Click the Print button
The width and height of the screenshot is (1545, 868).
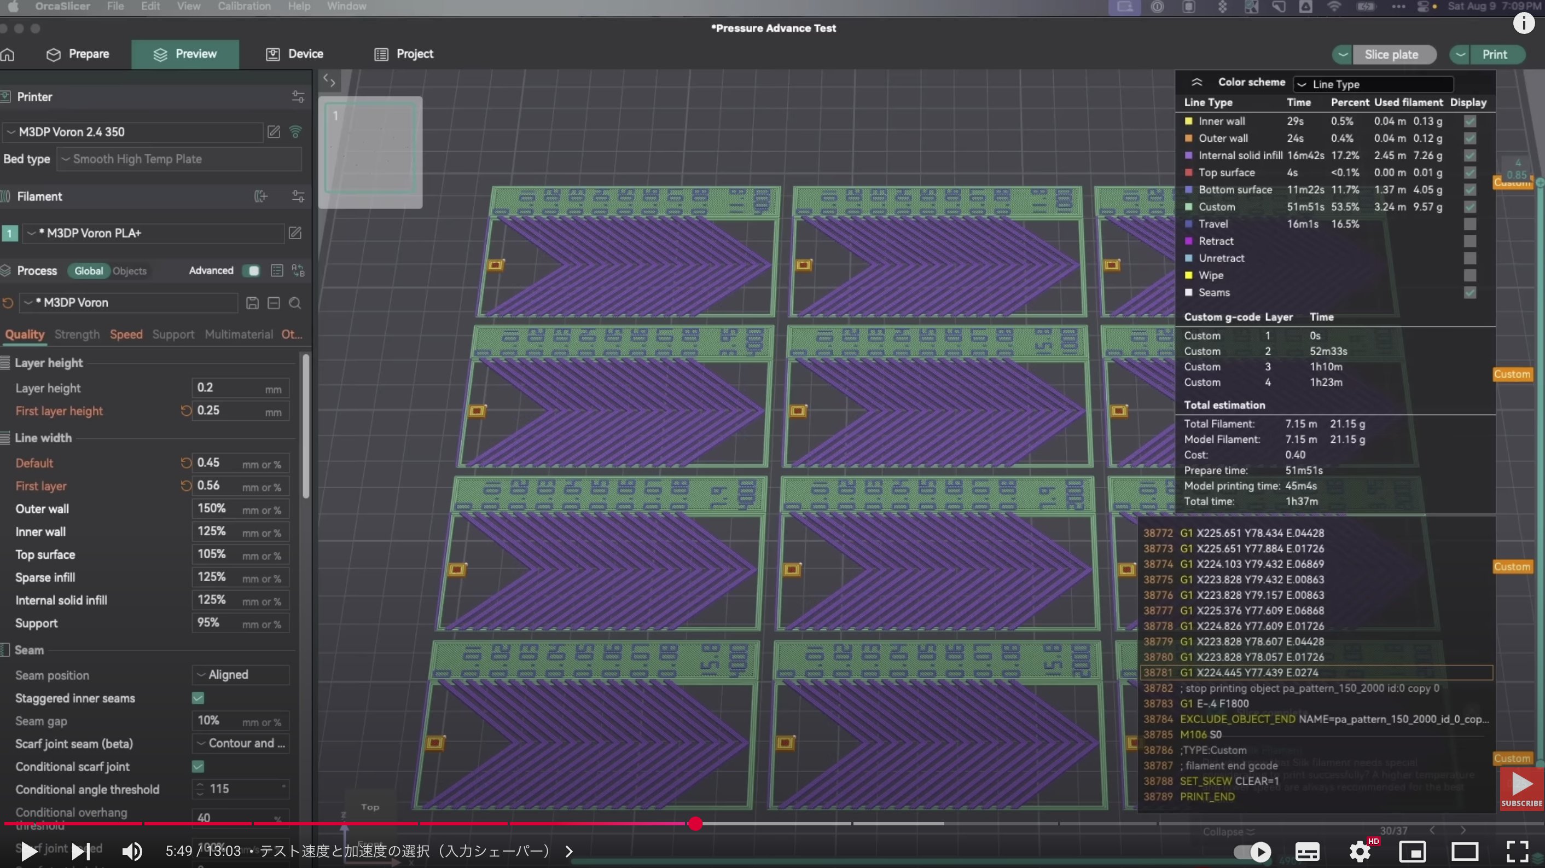click(x=1494, y=55)
